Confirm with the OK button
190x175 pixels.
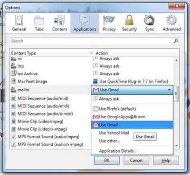click(x=106, y=160)
